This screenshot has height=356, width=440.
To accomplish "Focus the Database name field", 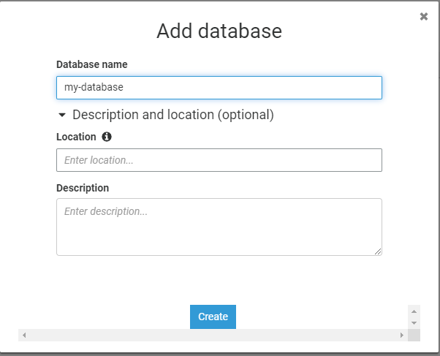I will 219,88.
